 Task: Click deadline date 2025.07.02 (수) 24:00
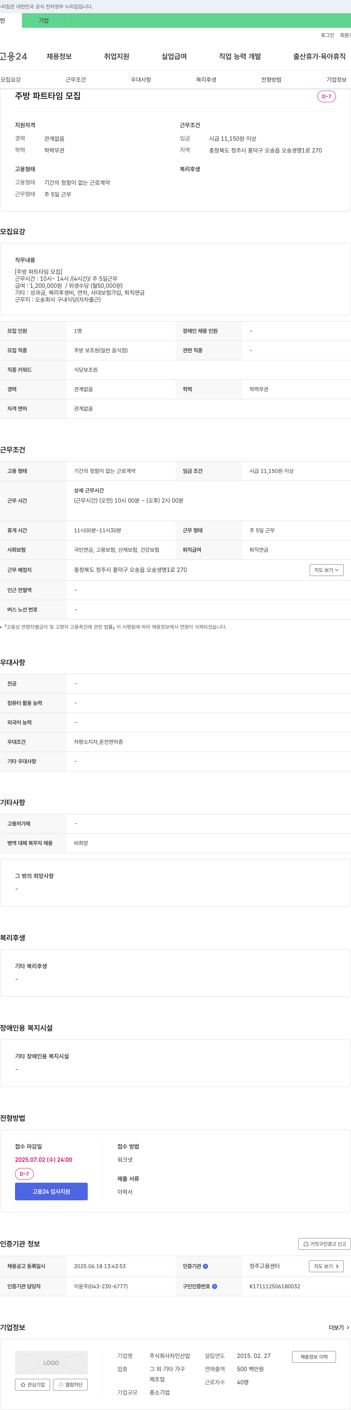click(x=44, y=1160)
